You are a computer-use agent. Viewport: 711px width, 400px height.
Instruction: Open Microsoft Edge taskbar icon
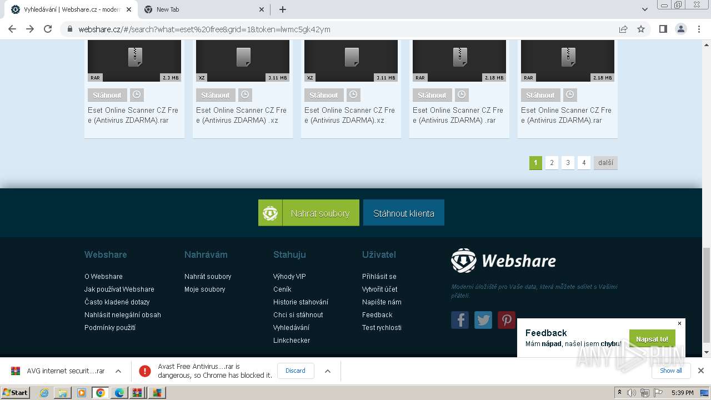click(x=119, y=393)
